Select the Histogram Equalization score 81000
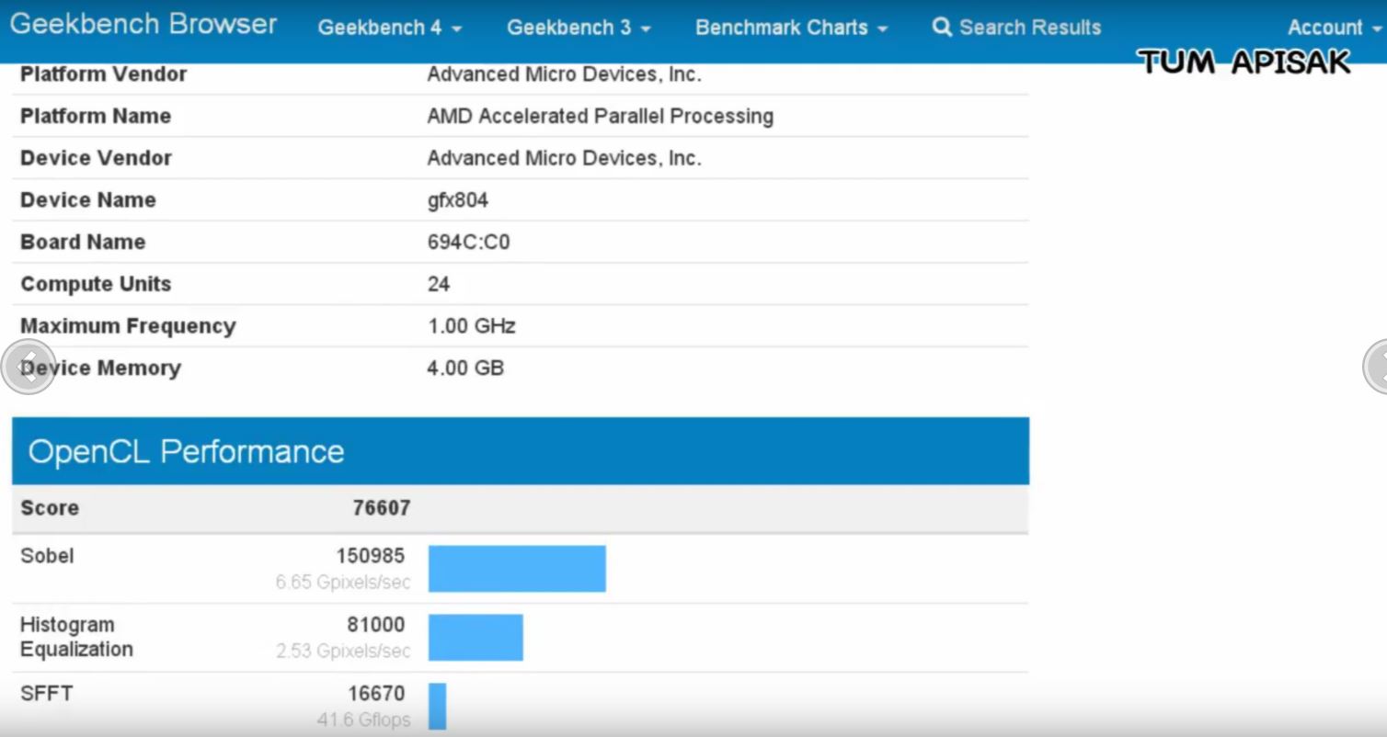This screenshot has width=1387, height=737. 375,625
